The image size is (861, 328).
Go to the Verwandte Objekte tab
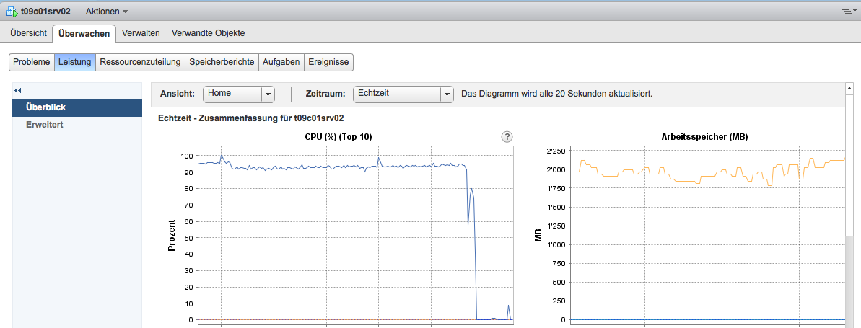(x=208, y=33)
